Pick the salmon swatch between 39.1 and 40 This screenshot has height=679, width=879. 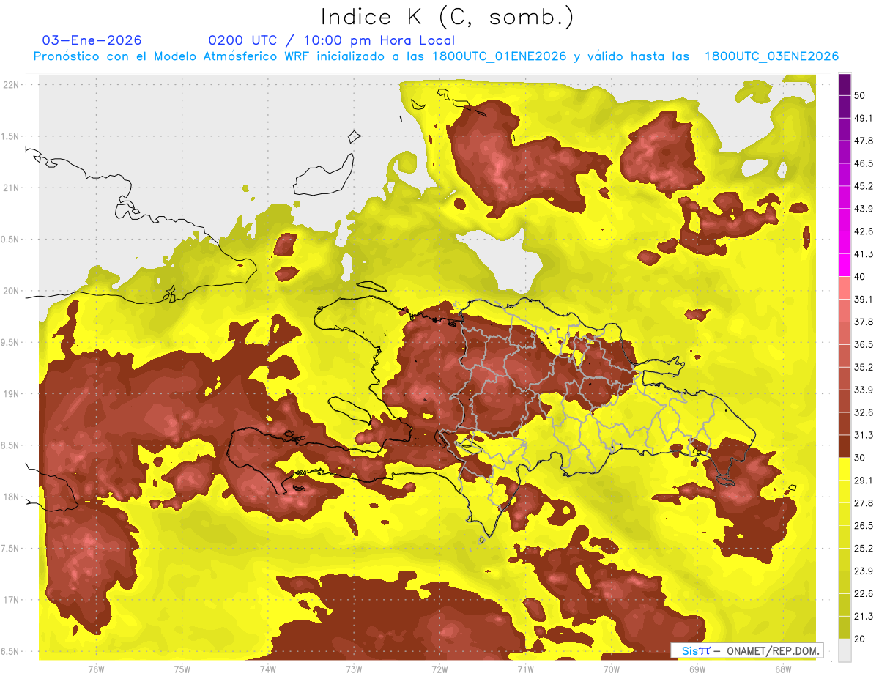pos(845,289)
